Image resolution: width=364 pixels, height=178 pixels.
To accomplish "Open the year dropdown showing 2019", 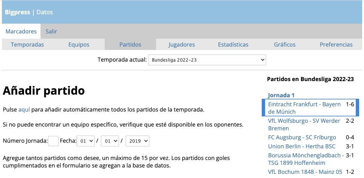I will pyautogui.click(x=137, y=141).
